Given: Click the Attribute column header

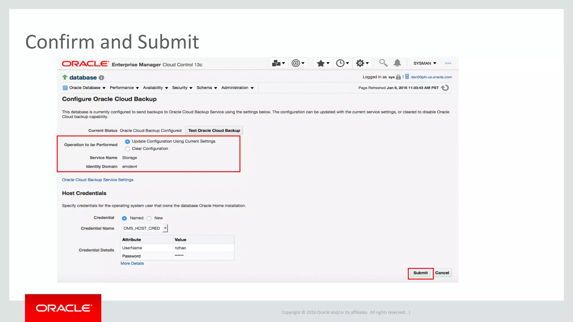Looking at the screenshot, I should 147,240.
